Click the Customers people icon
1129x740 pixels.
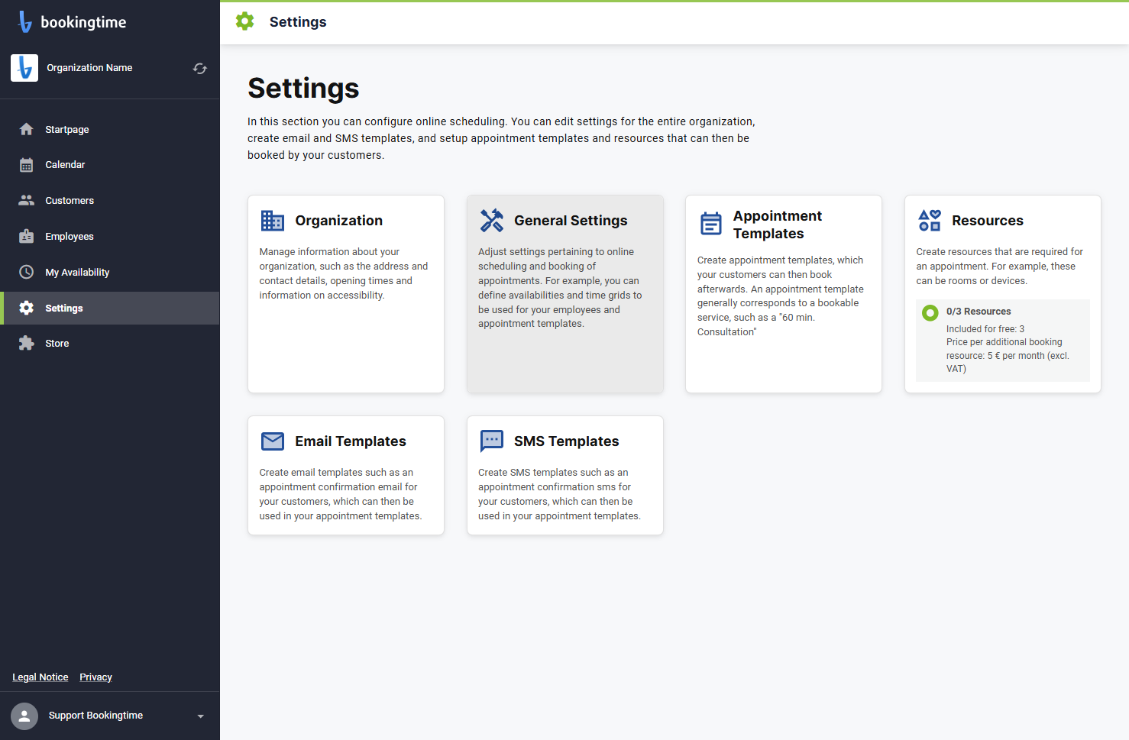click(x=27, y=200)
